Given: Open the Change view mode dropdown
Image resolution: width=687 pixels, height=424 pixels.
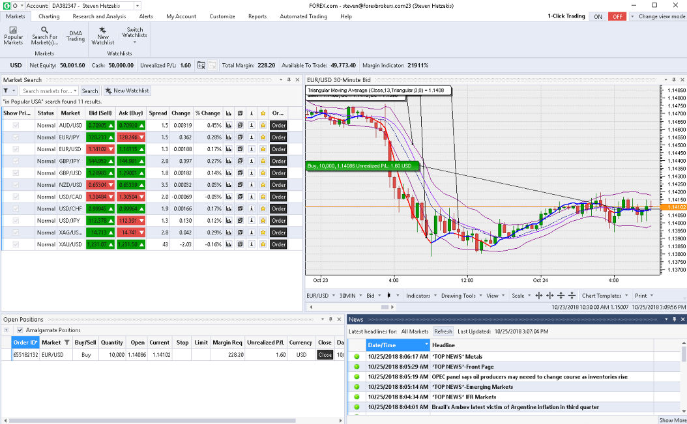Looking at the screenshot, I should pos(658,16).
